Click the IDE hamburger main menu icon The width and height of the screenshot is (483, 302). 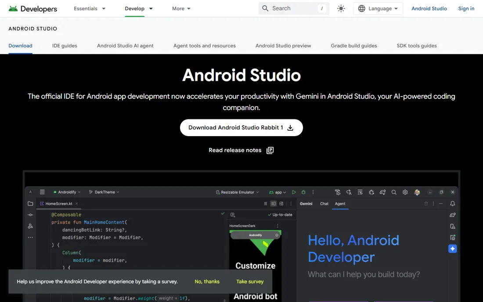point(42,192)
